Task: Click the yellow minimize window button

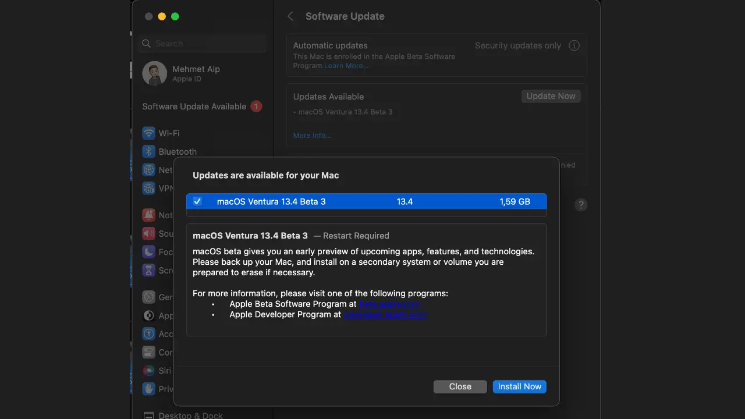Action: (162, 16)
